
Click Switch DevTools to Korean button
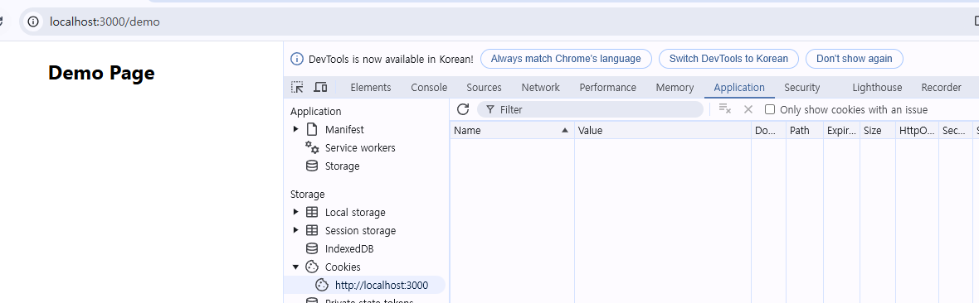(x=728, y=59)
